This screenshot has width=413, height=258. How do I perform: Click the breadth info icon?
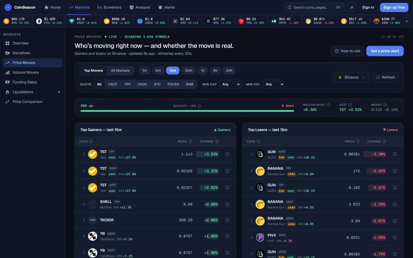[x=199, y=106]
